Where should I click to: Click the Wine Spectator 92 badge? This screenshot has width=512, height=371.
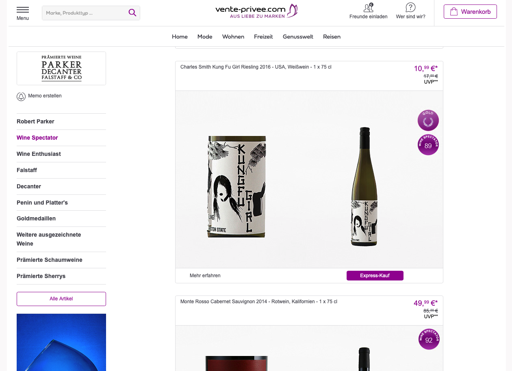coord(429,339)
